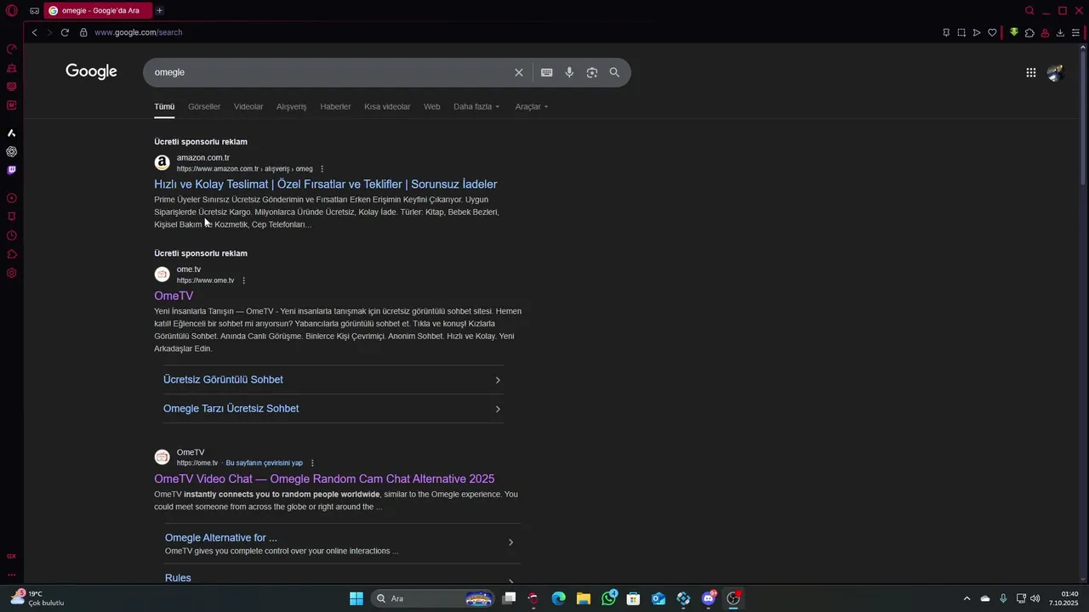Switch to Haberler tab
The height and width of the screenshot is (612, 1089).
point(335,106)
